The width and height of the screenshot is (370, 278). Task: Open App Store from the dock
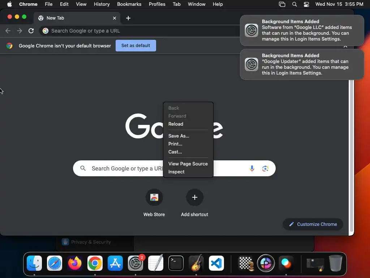[115, 263]
